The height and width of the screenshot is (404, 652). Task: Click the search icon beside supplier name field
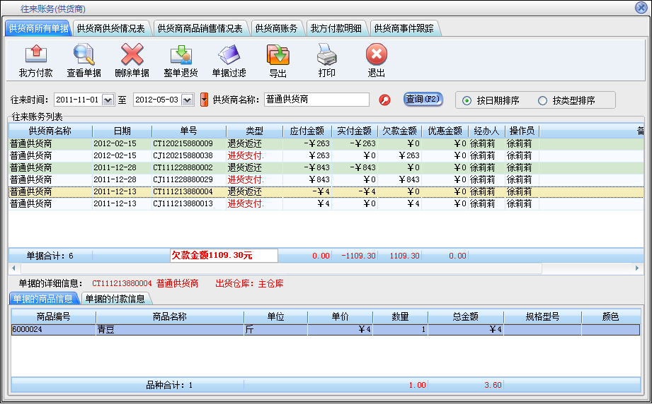point(384,100)
